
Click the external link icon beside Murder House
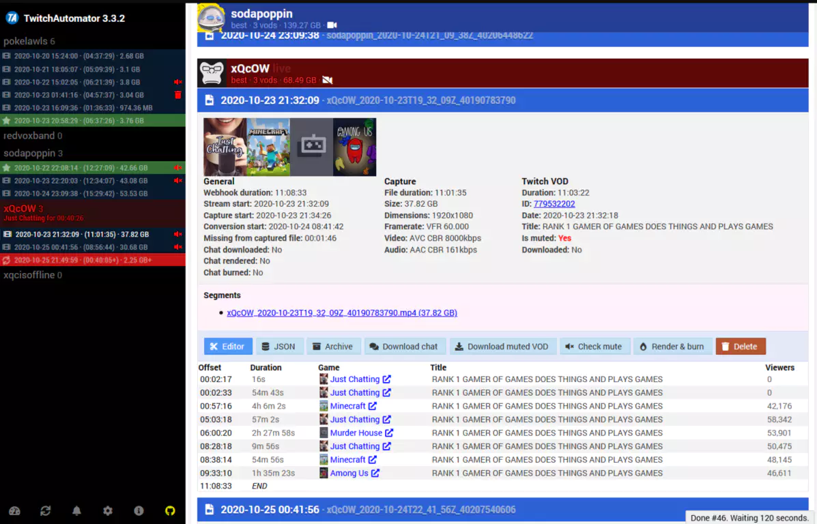click(x=389, y=433)
